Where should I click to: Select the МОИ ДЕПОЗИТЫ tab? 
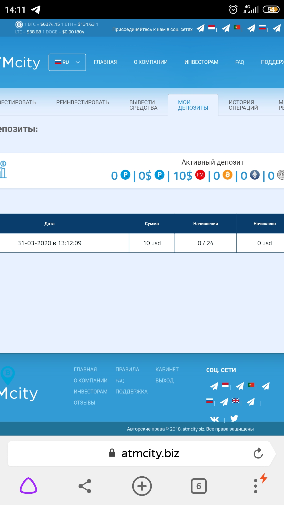[193, 105]
